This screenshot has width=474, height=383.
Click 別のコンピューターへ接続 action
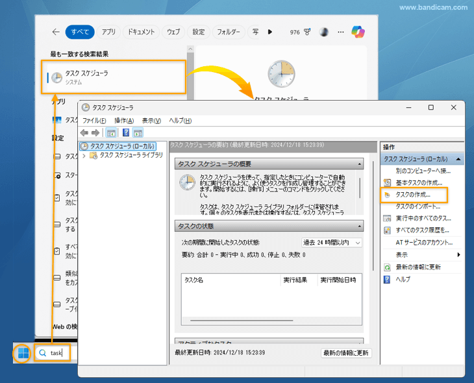click(x=423, y=171)
